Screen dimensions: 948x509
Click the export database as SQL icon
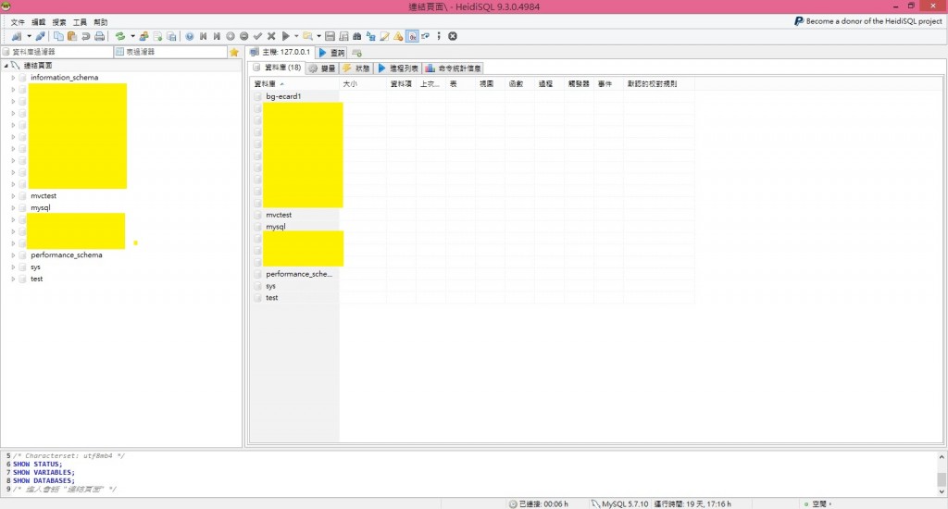pyautogui.click(x=171, y=36)
